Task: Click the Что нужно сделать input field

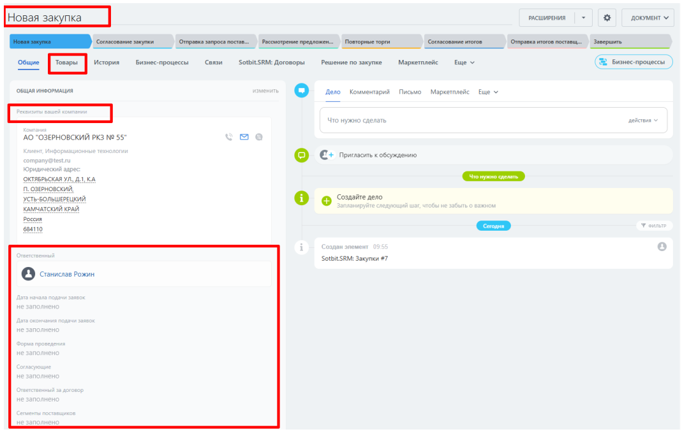Action: 493,120
